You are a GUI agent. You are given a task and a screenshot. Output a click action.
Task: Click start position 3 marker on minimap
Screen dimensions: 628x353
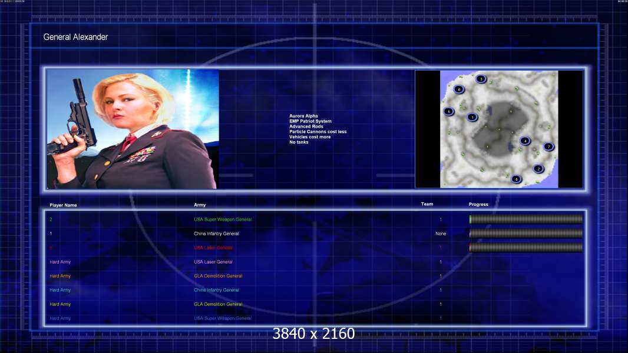coord(481,79)
